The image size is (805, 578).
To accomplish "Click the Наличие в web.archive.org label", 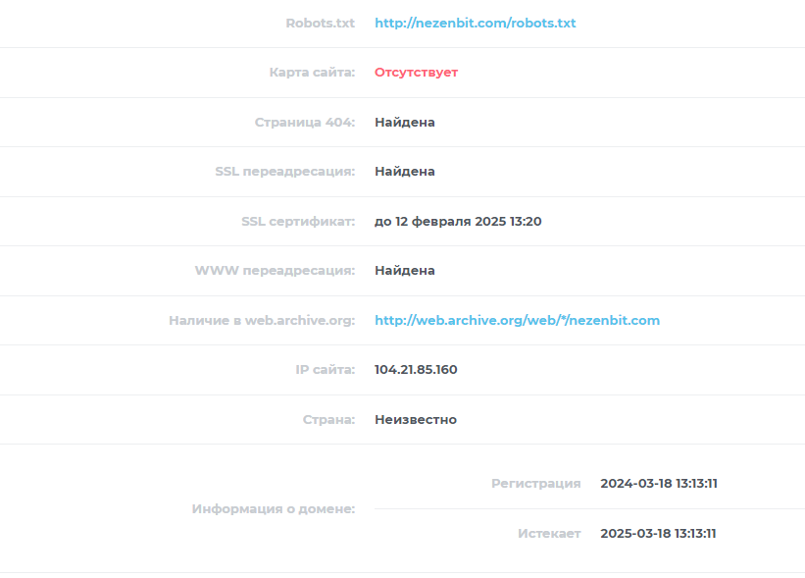I will pos(262,321).
